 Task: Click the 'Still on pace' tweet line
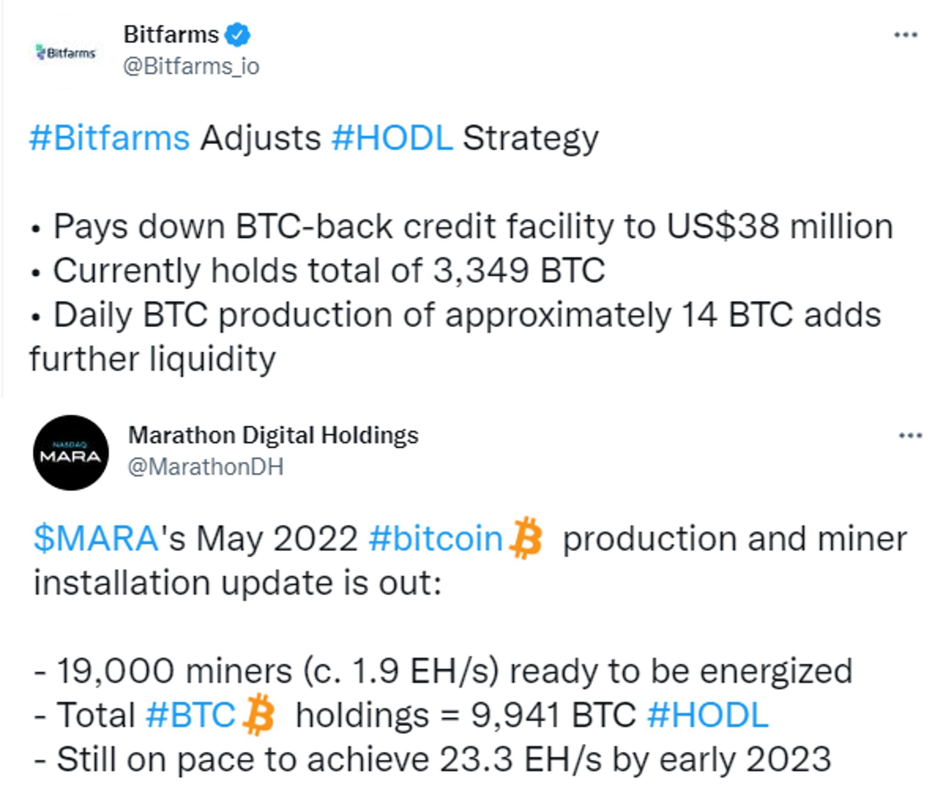433,759
